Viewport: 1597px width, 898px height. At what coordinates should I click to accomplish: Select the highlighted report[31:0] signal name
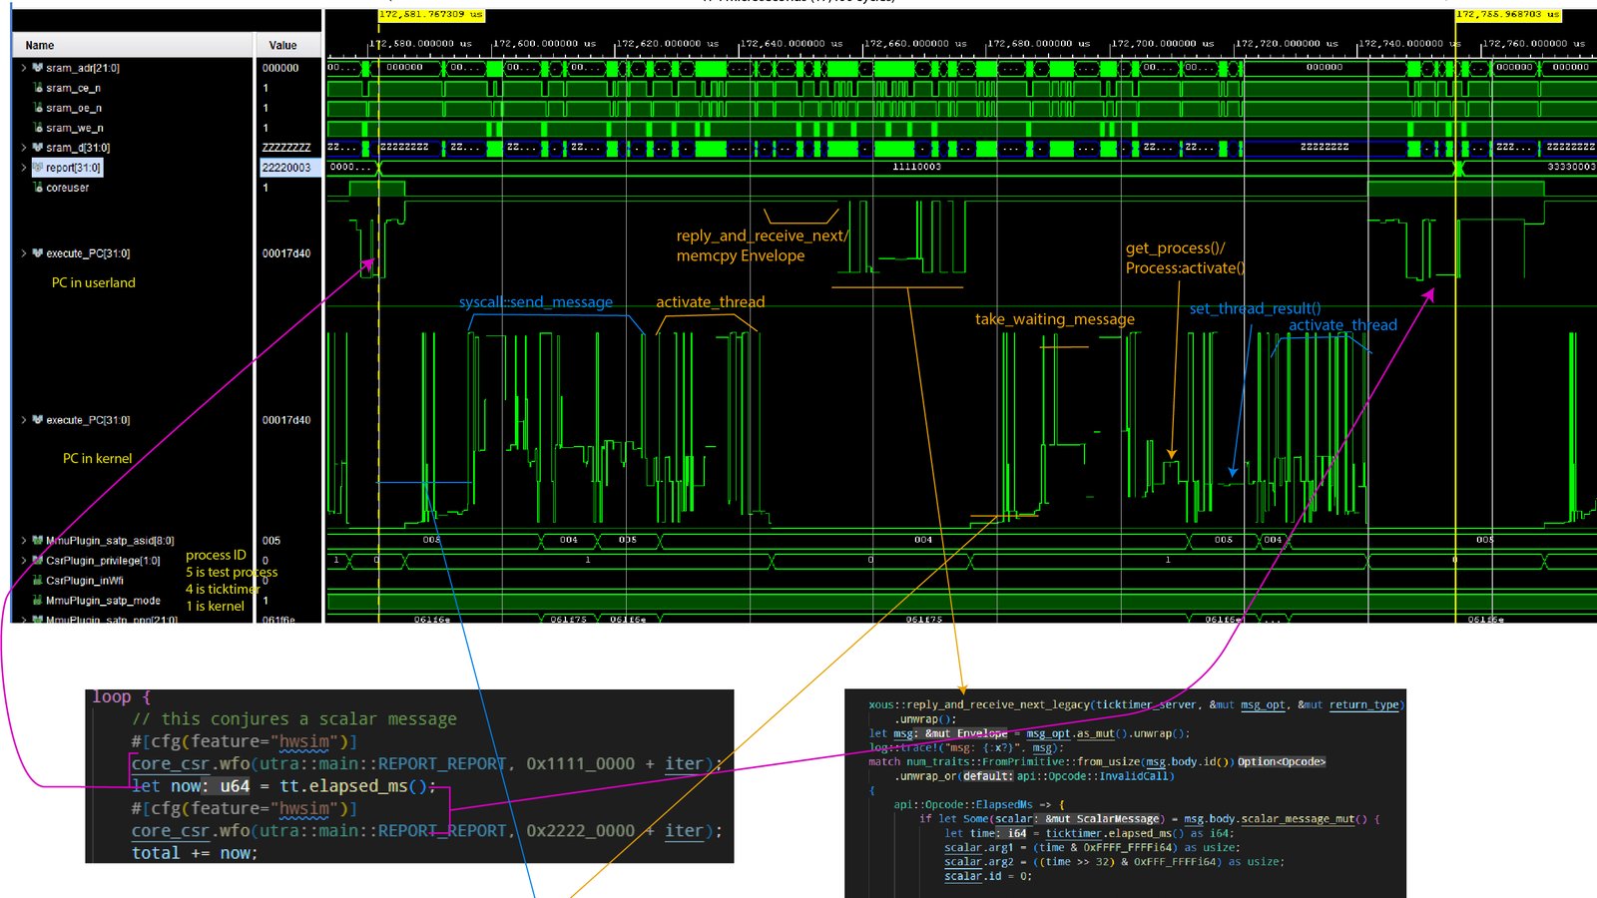pos(73,168)
